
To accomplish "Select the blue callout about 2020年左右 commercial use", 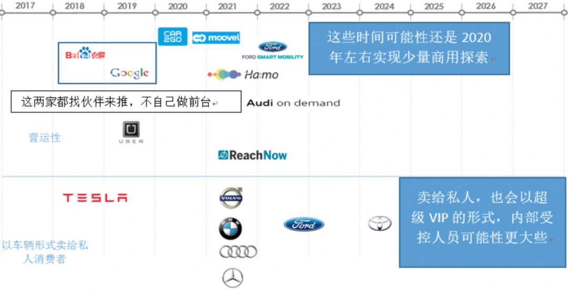I will (409, 48).
